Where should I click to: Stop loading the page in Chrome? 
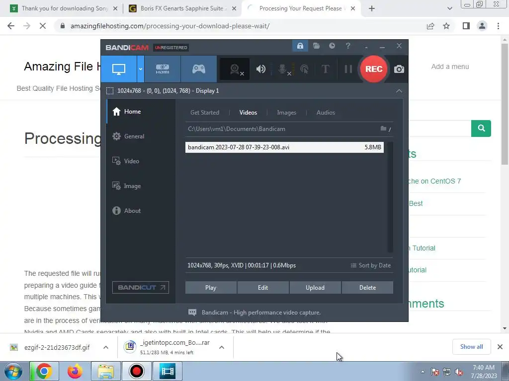pyautogui.click(x=43, y=26)
